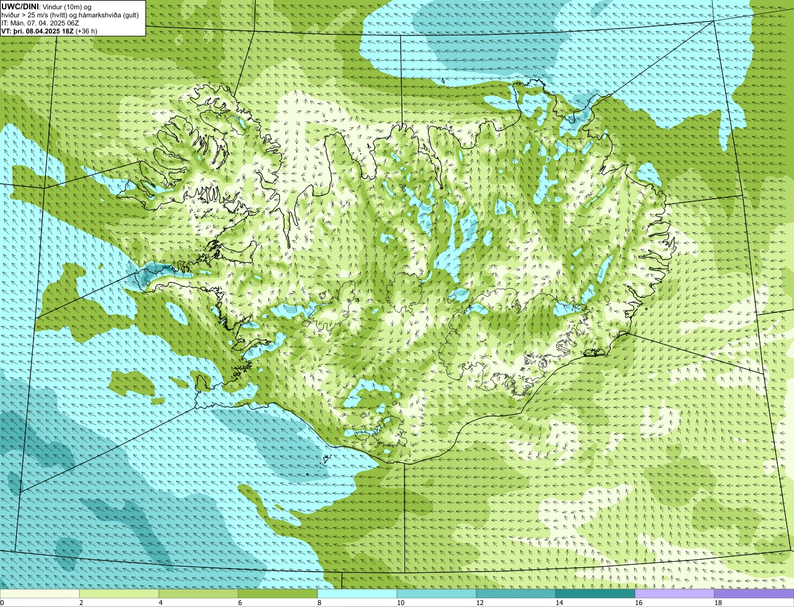The height and width of the screenshot is (607, 794).
Task: Click the 'UWC/DINI: Vindur (10m) og' title line
Action: [x=47, y=6]
